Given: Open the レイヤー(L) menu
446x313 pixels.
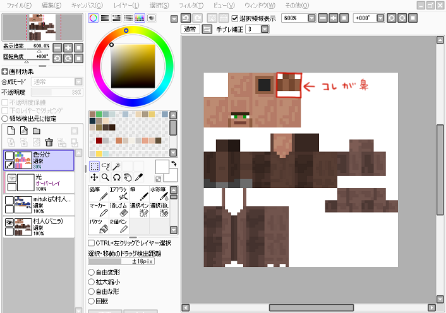Looking at the screenshot, I should [126, 6].
